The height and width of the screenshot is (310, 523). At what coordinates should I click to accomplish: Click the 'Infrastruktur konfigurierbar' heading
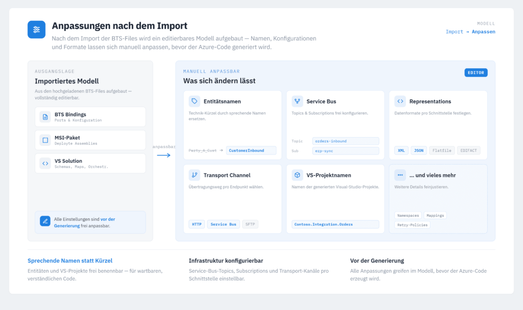226,261
